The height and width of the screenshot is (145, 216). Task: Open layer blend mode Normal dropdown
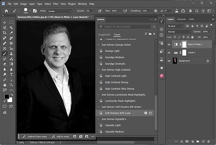[x=180, y=32]
